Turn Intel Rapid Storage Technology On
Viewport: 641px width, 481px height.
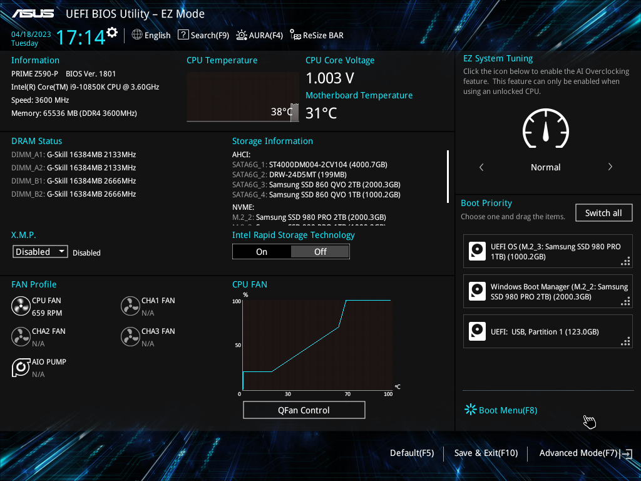tap(262, 252)
